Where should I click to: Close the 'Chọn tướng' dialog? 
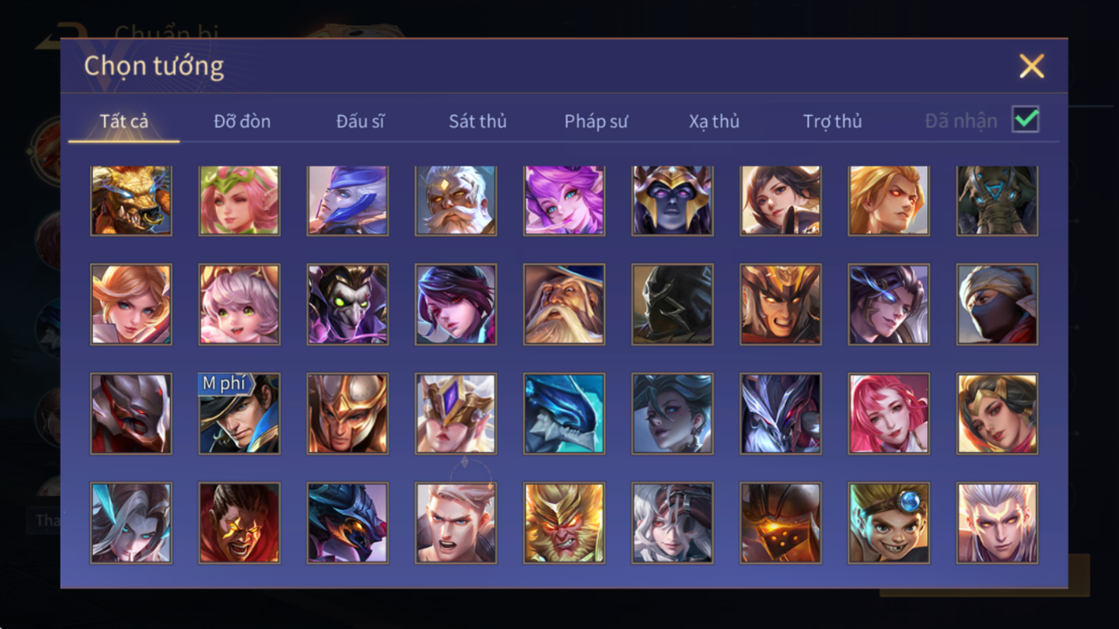click(1031, 66)
